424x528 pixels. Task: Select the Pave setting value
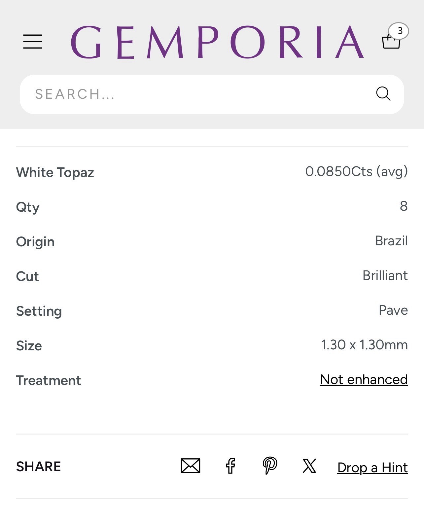tap(393, 310)
